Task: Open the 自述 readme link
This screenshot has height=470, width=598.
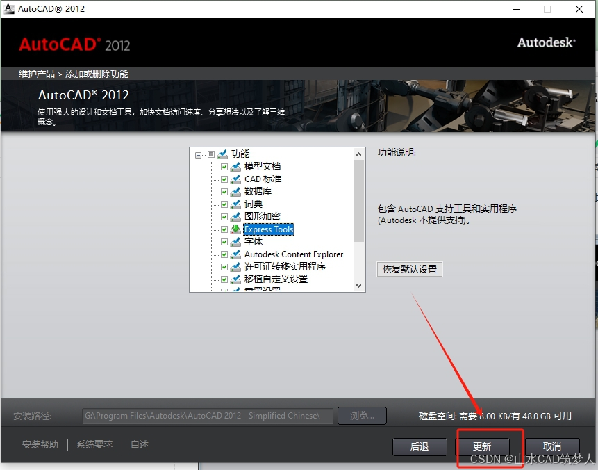Action: pos(140,445)
